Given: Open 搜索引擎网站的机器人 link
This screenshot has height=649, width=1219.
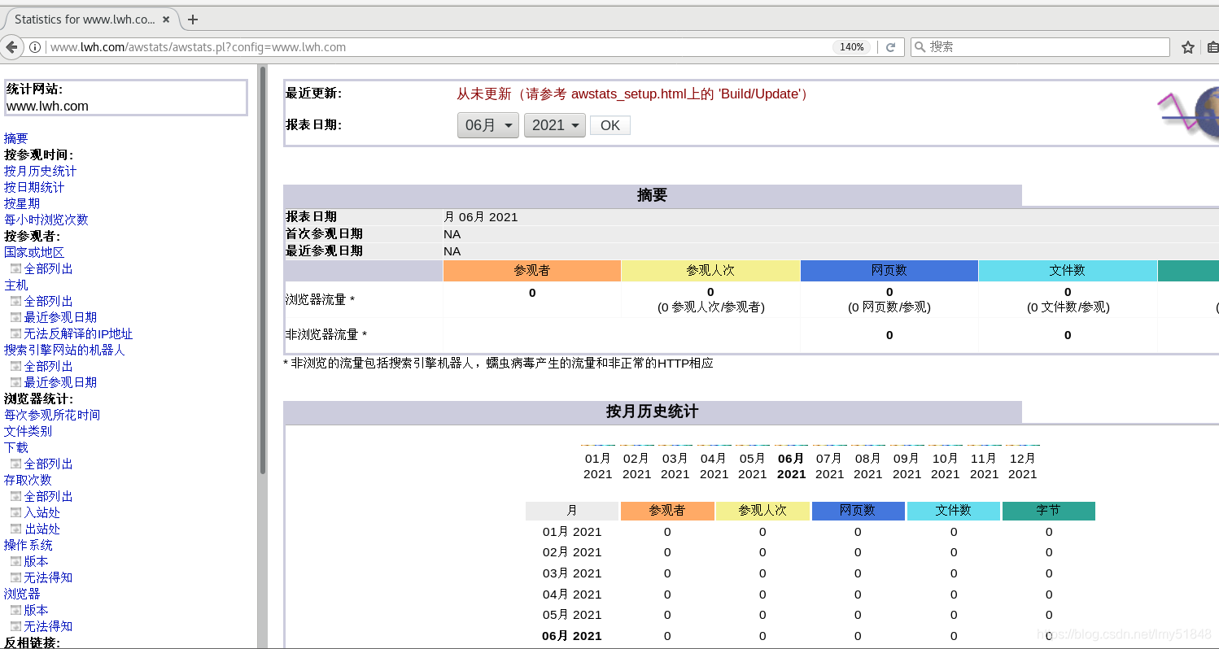Looking at the screenshot, I should tap(64, 350).
